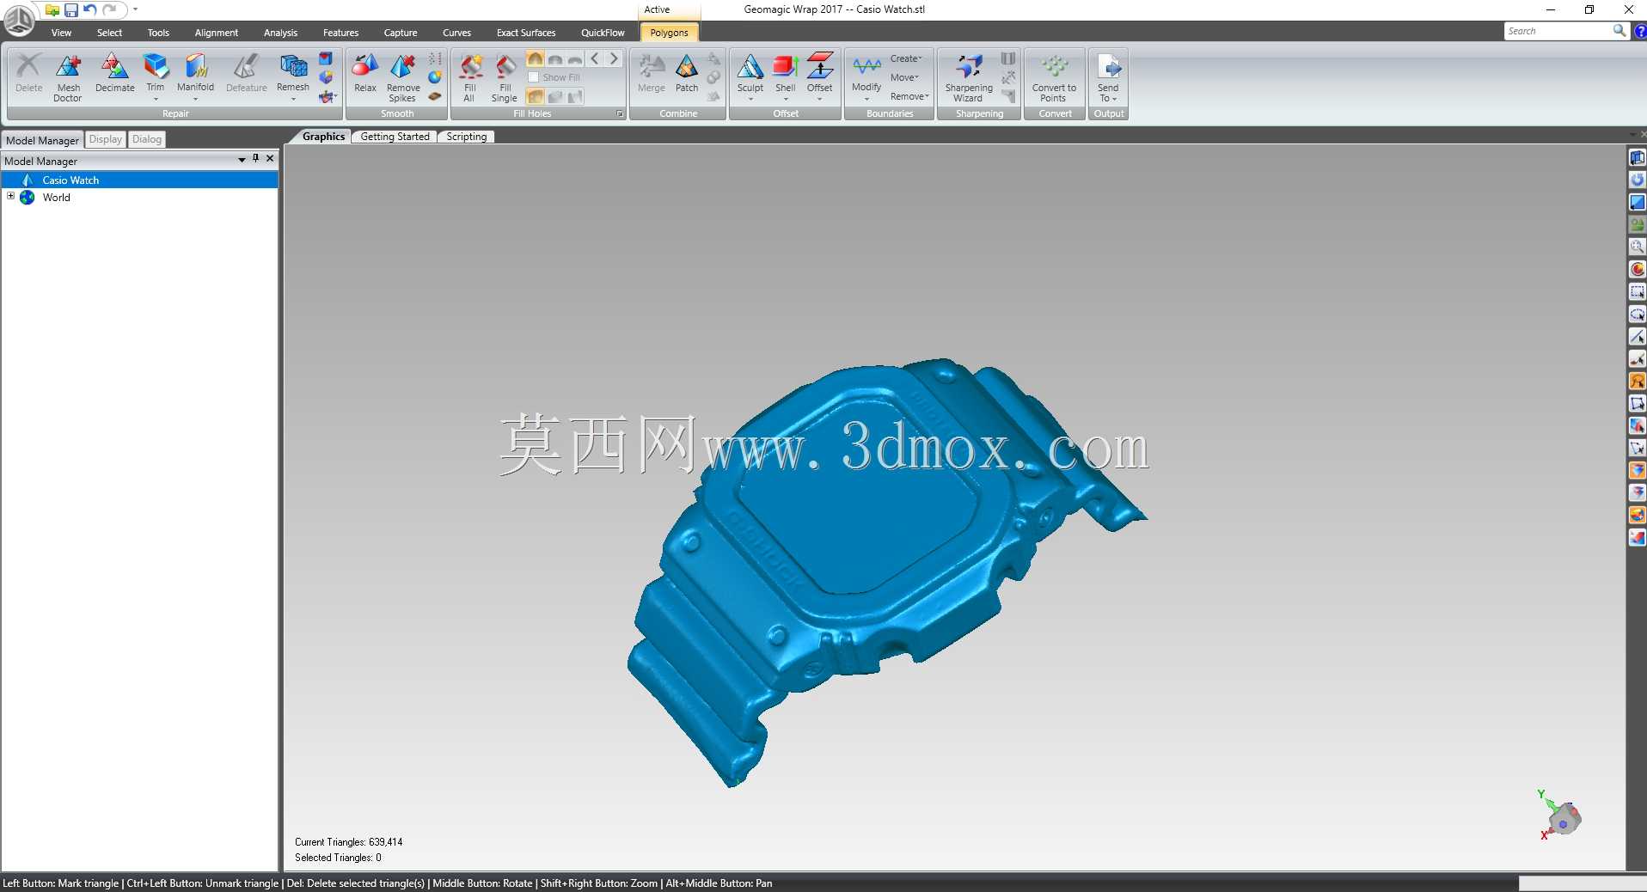The image size is (1647, 892).
Task: Toggle the flat fill mode button
Action: (575, 58)
